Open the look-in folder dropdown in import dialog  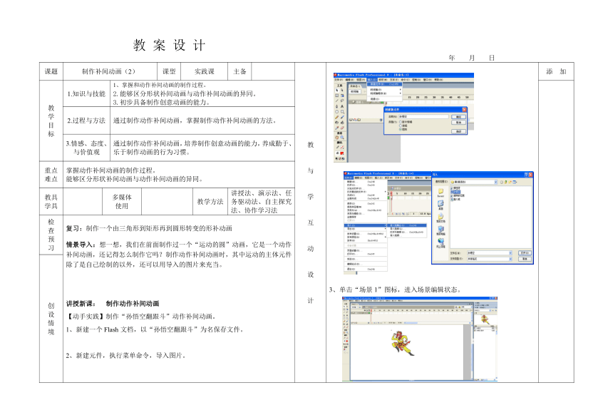coord(495,182)
